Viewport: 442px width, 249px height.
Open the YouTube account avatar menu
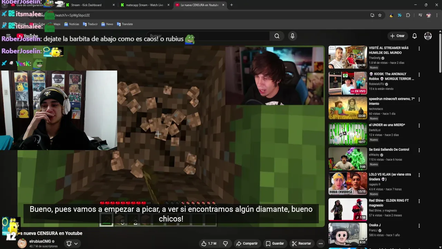coord(428,36)
